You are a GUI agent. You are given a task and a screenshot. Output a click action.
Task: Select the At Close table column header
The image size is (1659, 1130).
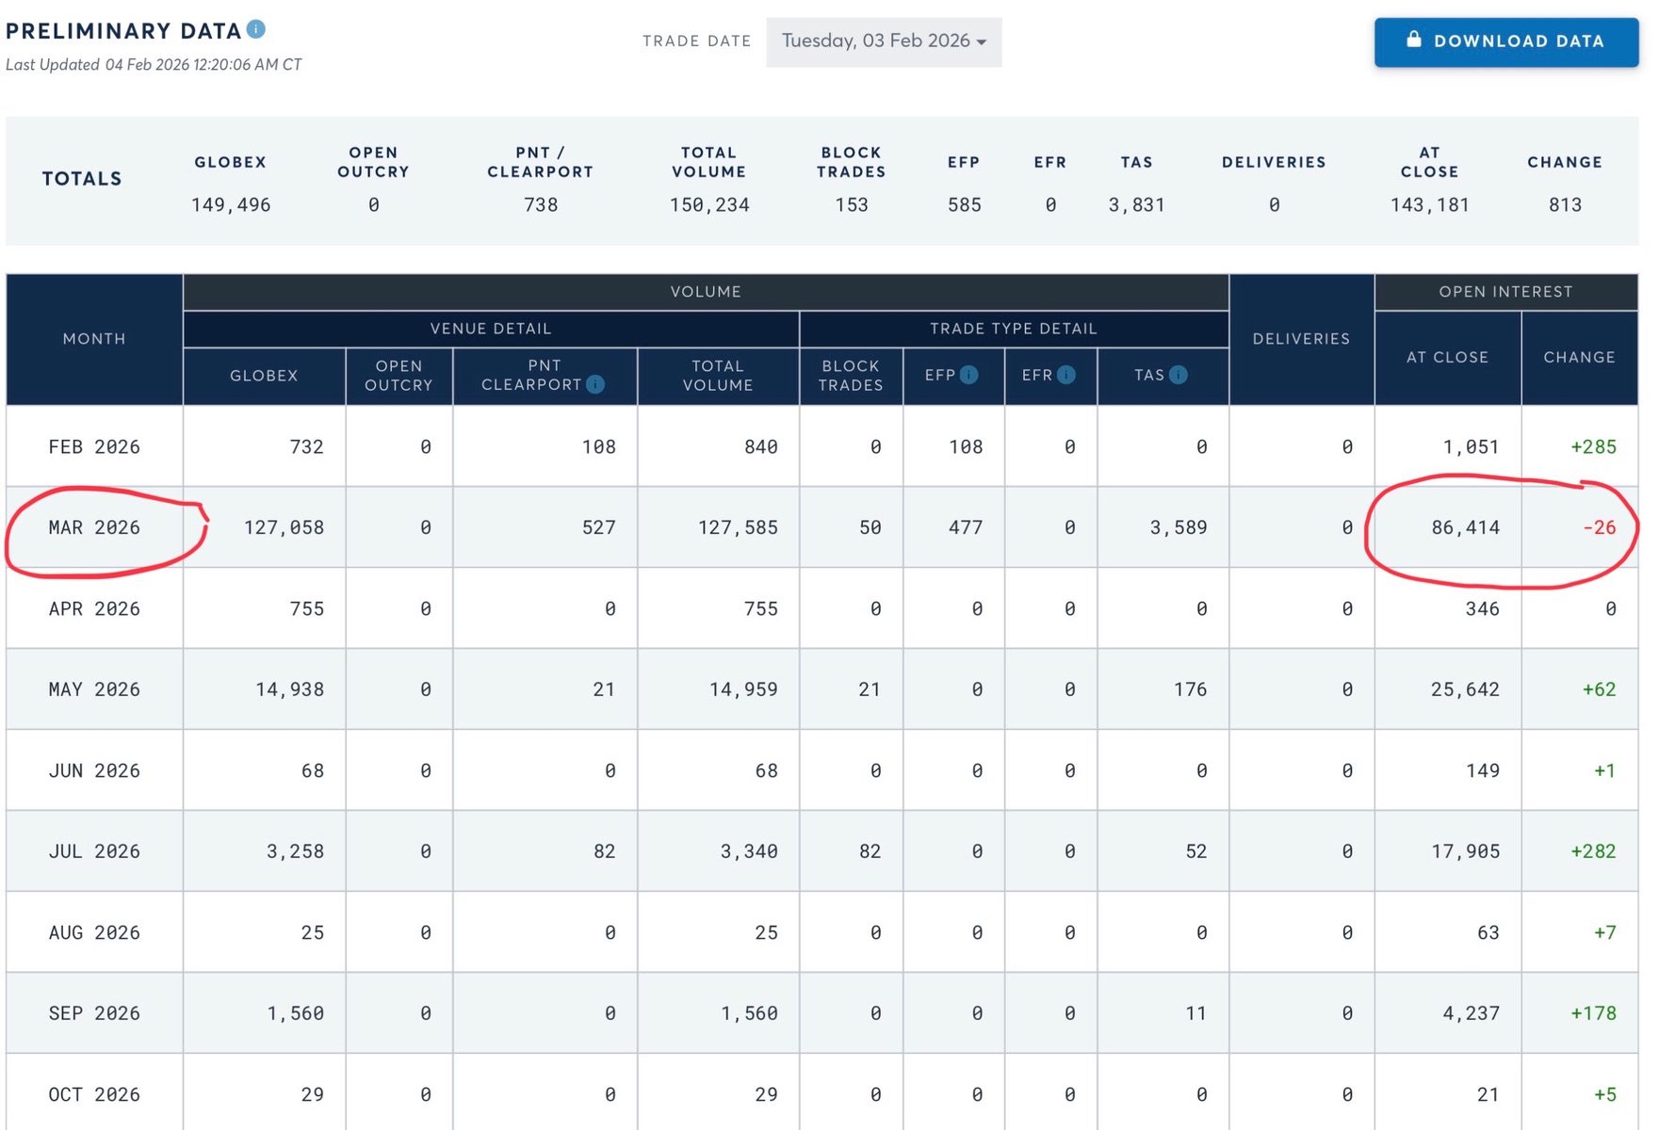[1447, 357]
